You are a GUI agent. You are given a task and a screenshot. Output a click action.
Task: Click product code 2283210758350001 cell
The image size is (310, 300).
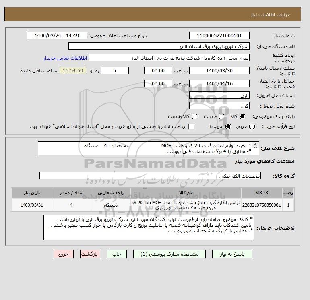click(262, 205)
